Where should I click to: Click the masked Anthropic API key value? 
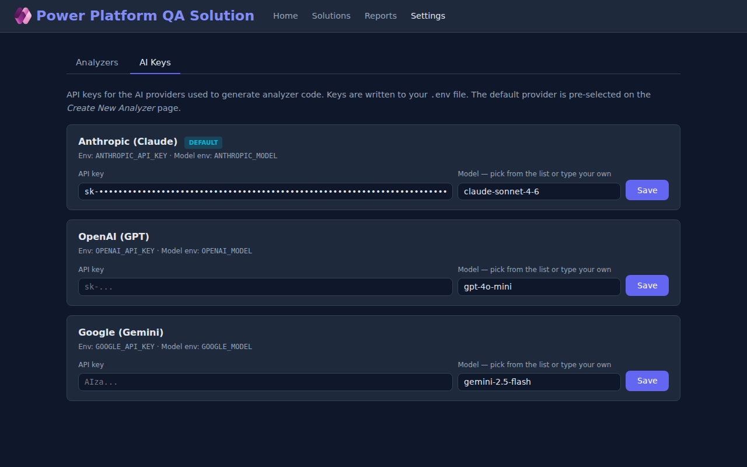coord(265,191)
